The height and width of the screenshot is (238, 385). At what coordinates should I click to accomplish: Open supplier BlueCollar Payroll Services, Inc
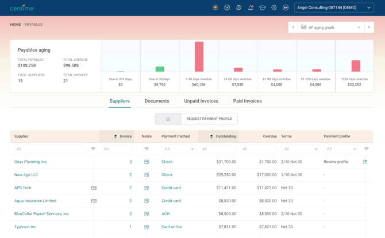(41, 214)
